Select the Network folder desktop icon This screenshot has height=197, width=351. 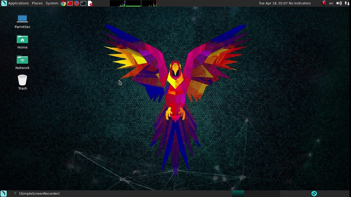[22, 63]
